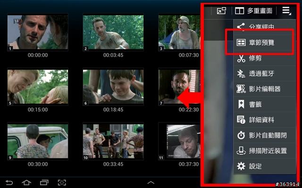
Task: Tap the 多重畫面 split-window icon
Action: (x=239, y=11)
